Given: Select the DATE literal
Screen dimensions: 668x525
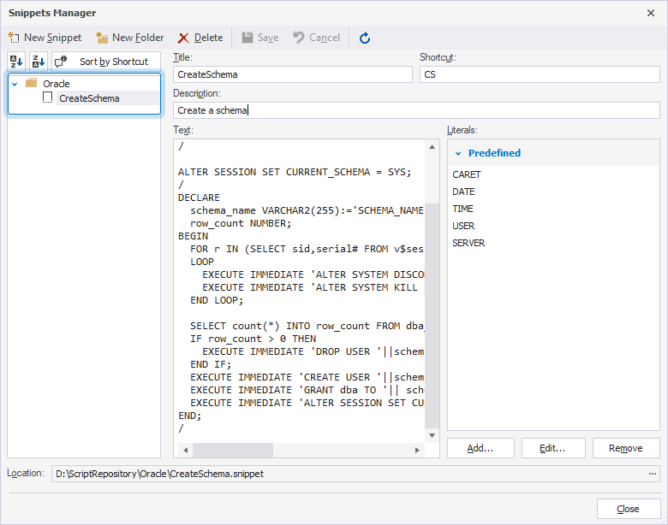Looking at the screenshot, I should [x=463, y=192].
